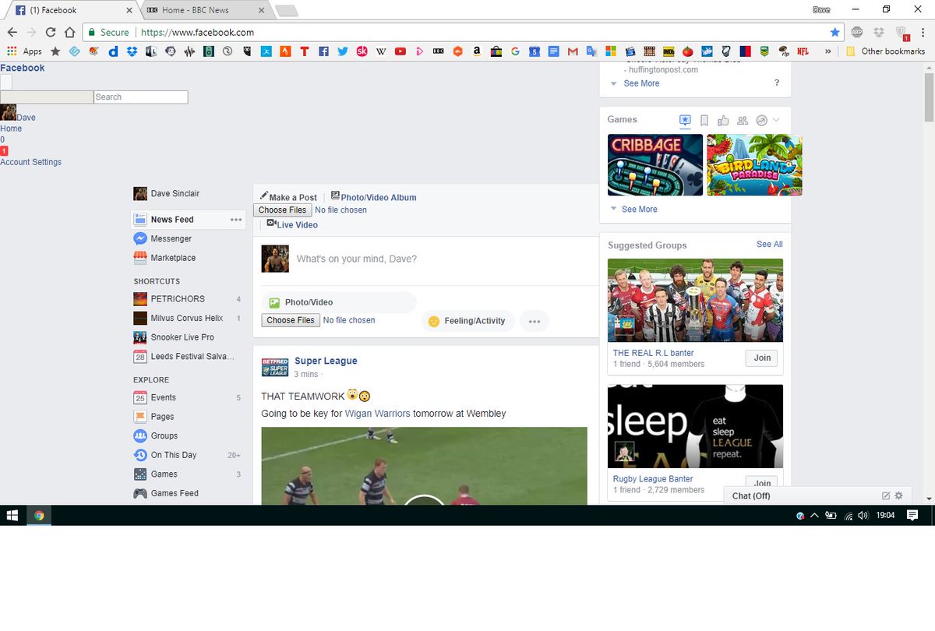Open the Games Feed controller icon
935x631 pixels.
(x=140, y=493)
